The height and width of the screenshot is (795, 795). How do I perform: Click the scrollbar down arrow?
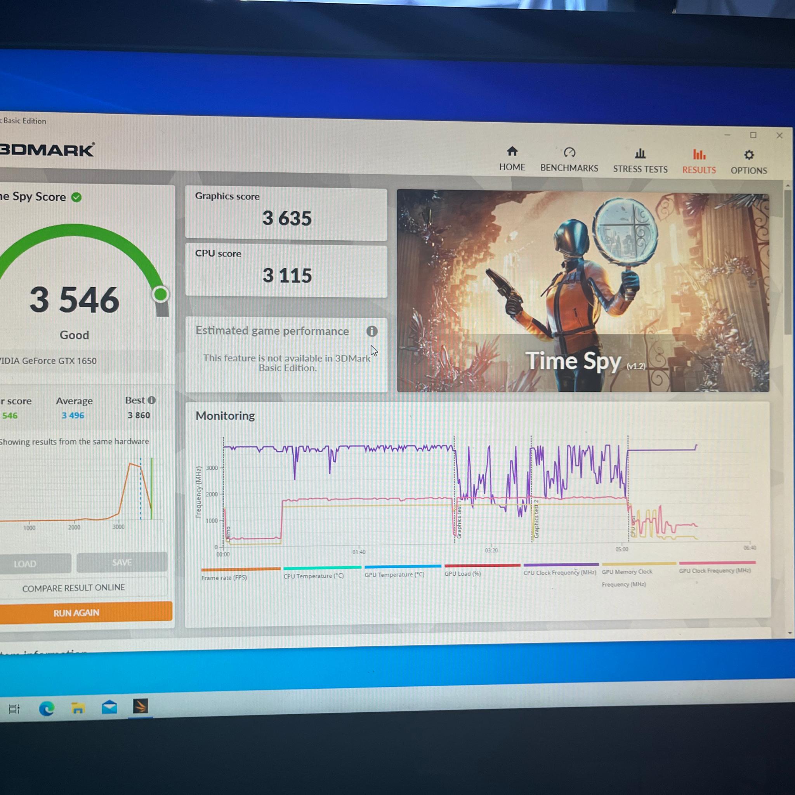coord(789,633)
